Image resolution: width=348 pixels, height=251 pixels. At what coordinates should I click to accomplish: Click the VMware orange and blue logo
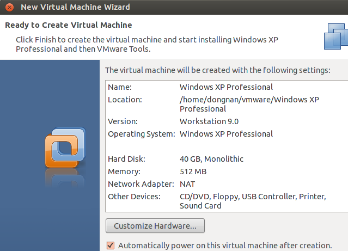click(x=65, y=148)
